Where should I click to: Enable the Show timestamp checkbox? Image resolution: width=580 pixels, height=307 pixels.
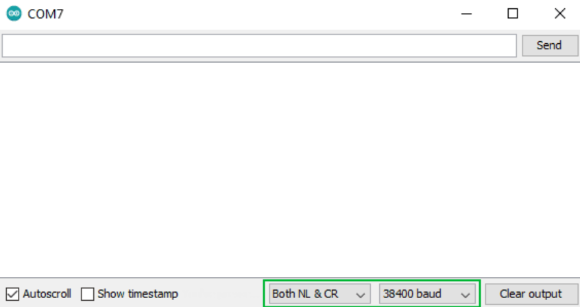[x=87, y=295]
